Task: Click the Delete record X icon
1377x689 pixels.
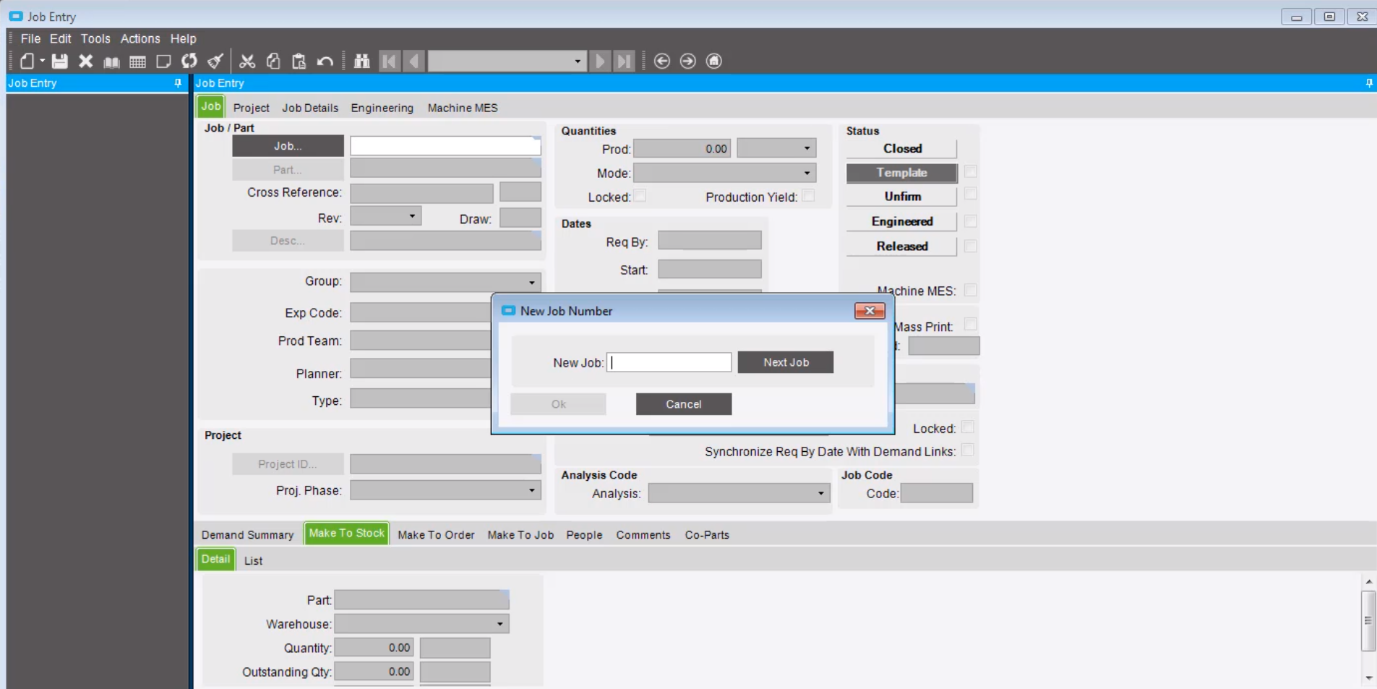Action: click(85, 61)
